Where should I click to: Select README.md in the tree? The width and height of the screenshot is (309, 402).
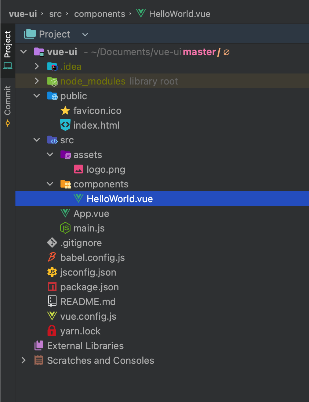(x=88, y=301)
